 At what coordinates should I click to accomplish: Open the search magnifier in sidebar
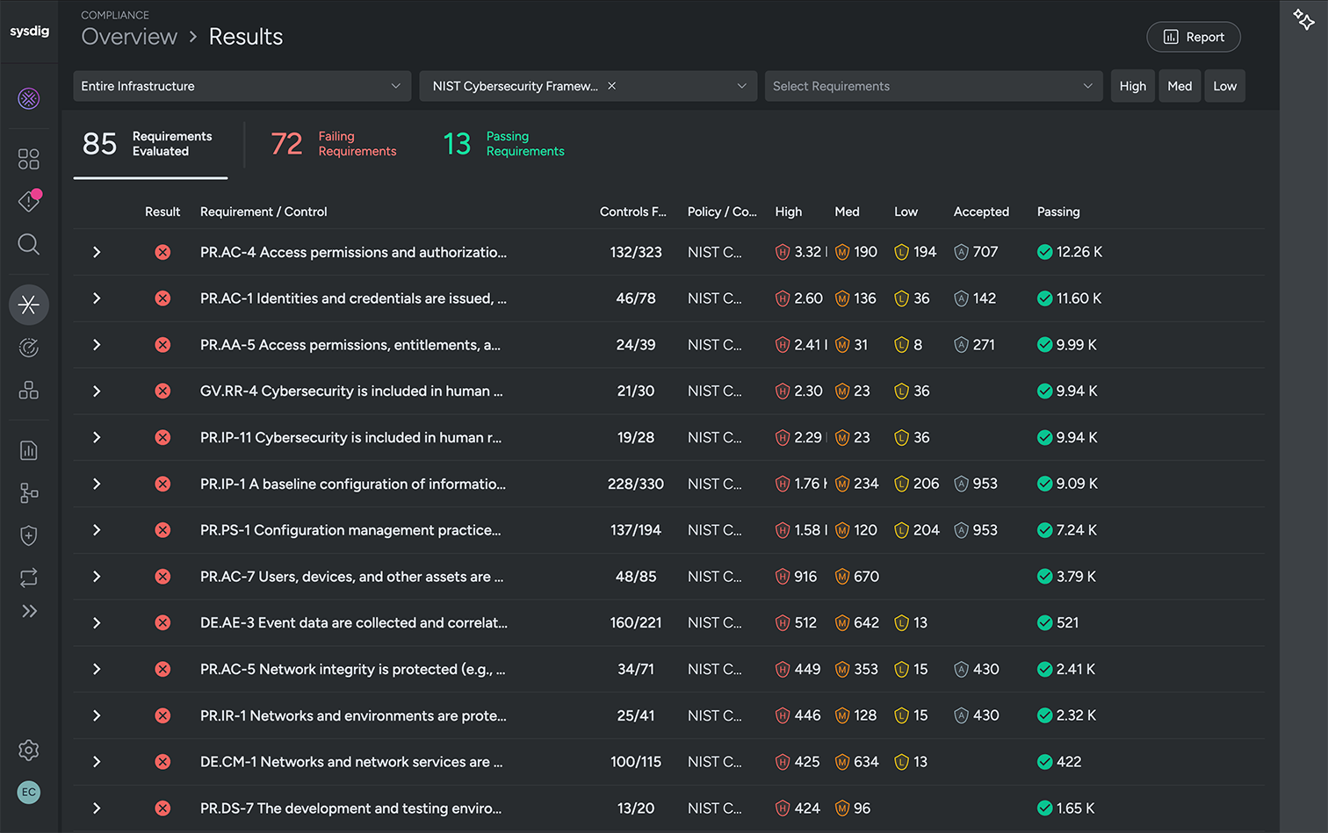tap(29, 244)
